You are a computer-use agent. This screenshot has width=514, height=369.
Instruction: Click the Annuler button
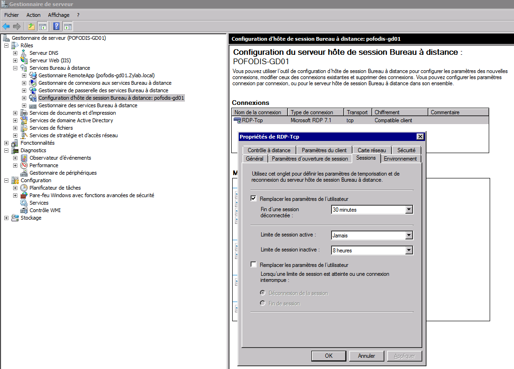point(367,356)
